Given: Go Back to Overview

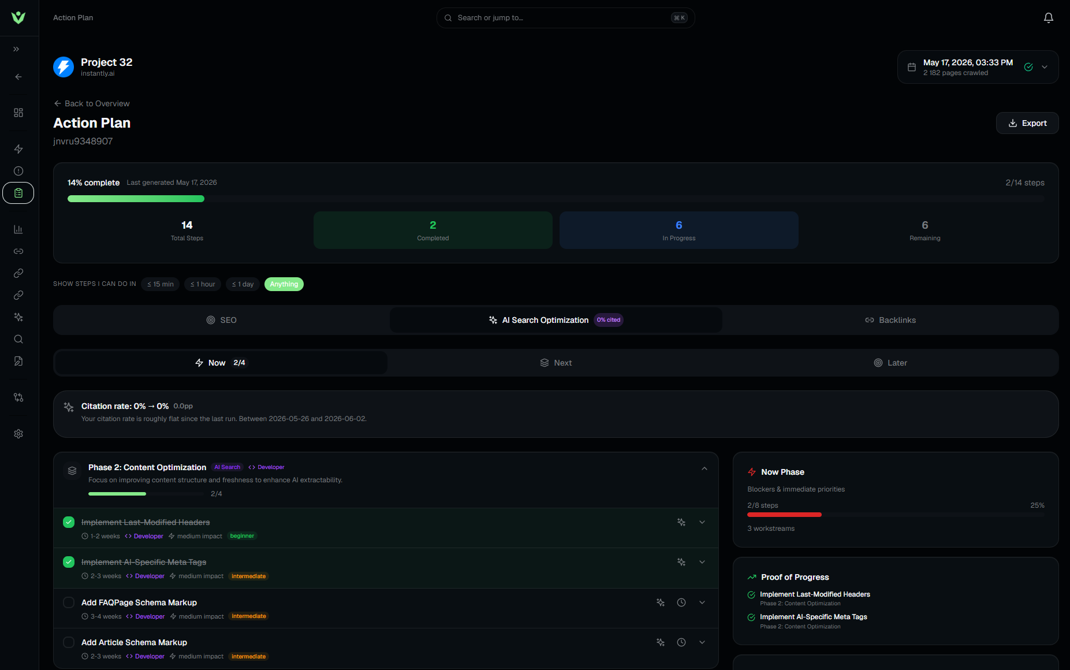Looking at the screenshot, I should click(x=92, y=103).
